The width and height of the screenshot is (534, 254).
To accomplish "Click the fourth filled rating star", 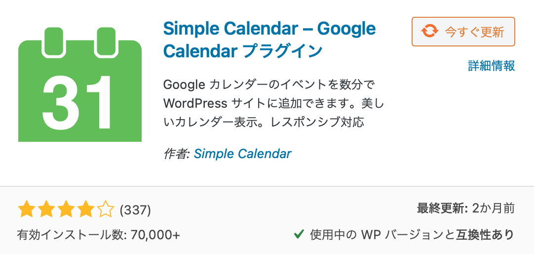I will 85,210.
